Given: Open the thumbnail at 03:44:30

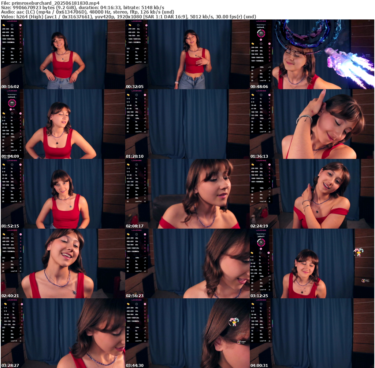Looking at the screenshot, I should tap(187, 333).
